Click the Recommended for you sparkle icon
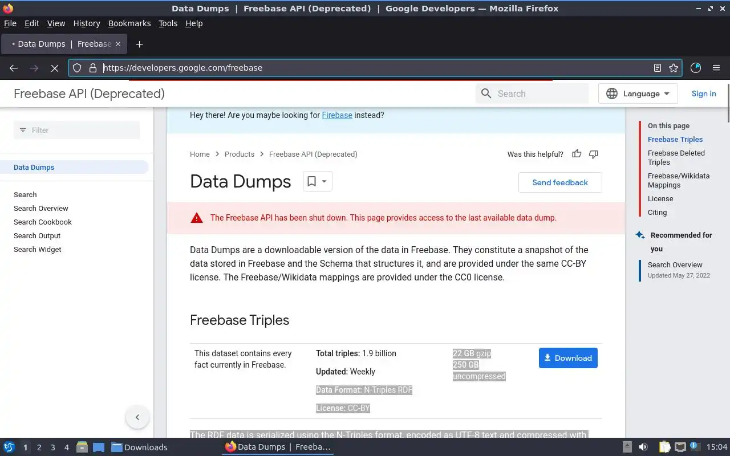 pos(640,235)
